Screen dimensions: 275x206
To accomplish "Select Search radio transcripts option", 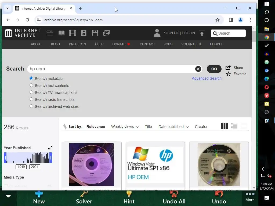I will tap(31, 99).
